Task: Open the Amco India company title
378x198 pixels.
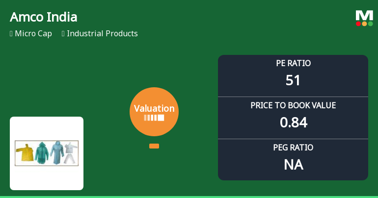Action: [x=43, y=17]
